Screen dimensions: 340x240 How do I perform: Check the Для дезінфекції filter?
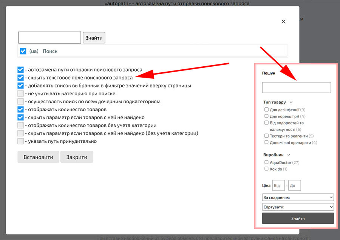coord(267,110)
